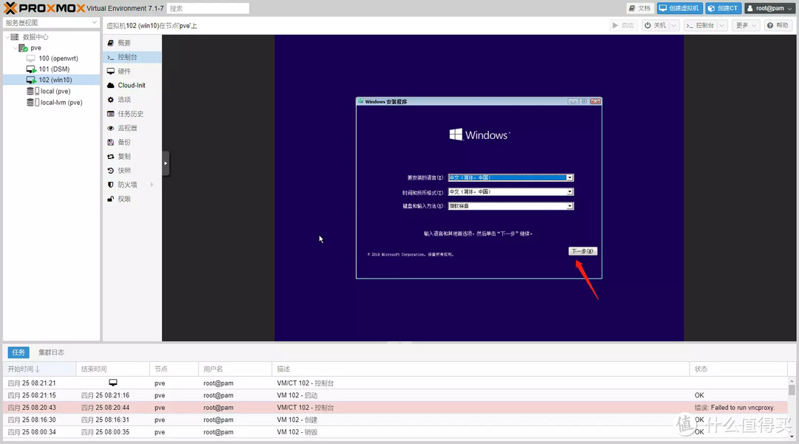Switch to the 集群日志 tab

point(51,352)
